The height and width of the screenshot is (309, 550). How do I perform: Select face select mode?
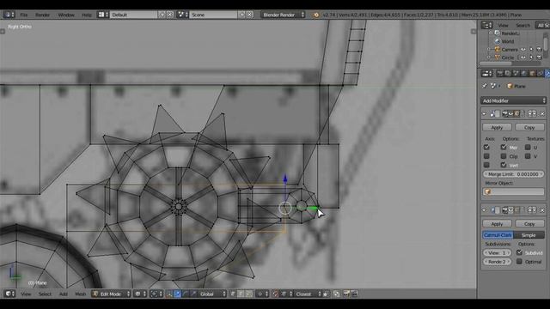tap(248, 294)
